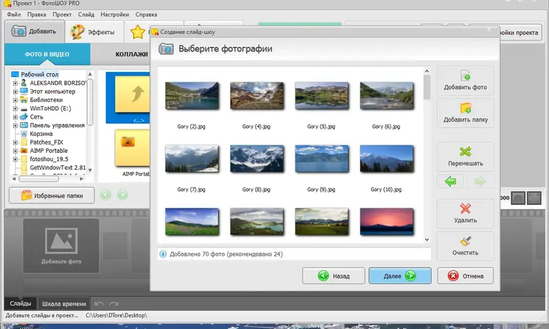The height and width of the screenshot is (329, 549).
Task: Select the Gory (10).jpg thumbnail
Action: (386, 159)
